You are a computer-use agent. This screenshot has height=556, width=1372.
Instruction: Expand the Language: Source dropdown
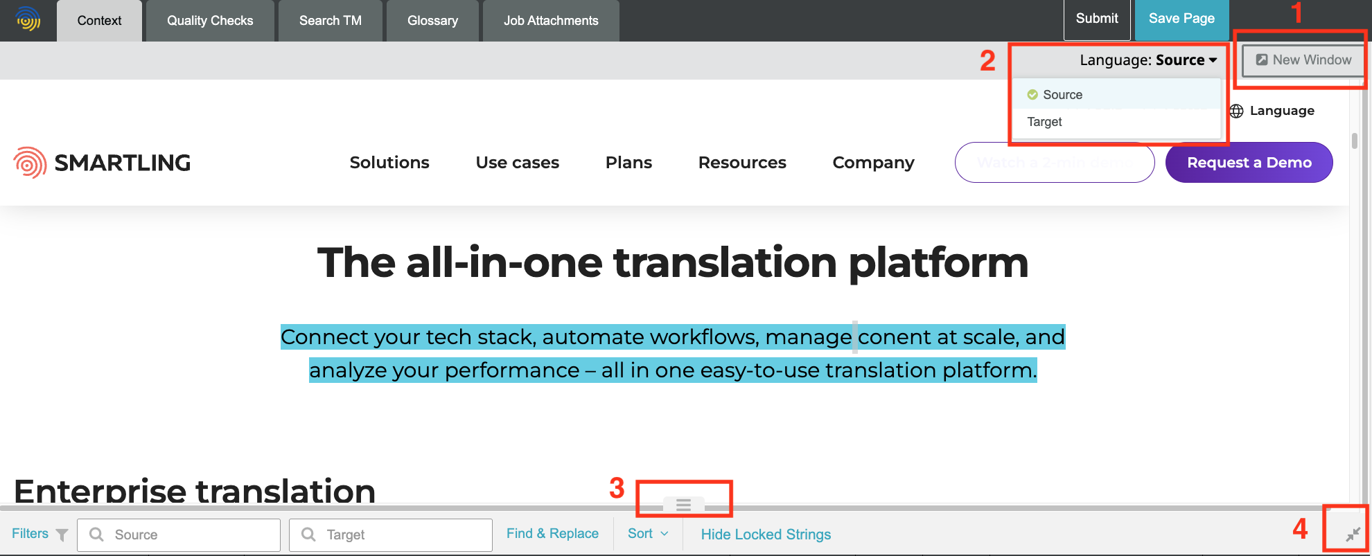point(1148,60)
